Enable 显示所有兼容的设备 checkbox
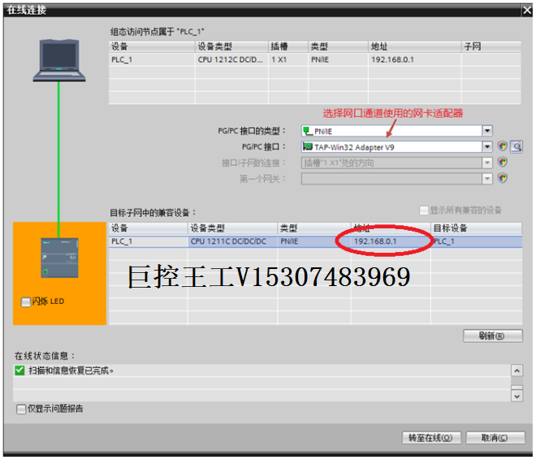This screenshot has width=540, height=464. pos(424,210)
